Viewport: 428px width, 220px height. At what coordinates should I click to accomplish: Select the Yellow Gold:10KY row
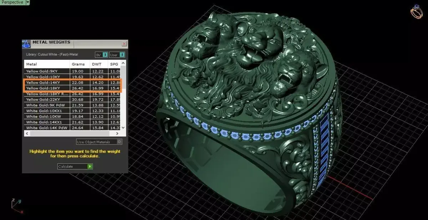click(73, 77)
